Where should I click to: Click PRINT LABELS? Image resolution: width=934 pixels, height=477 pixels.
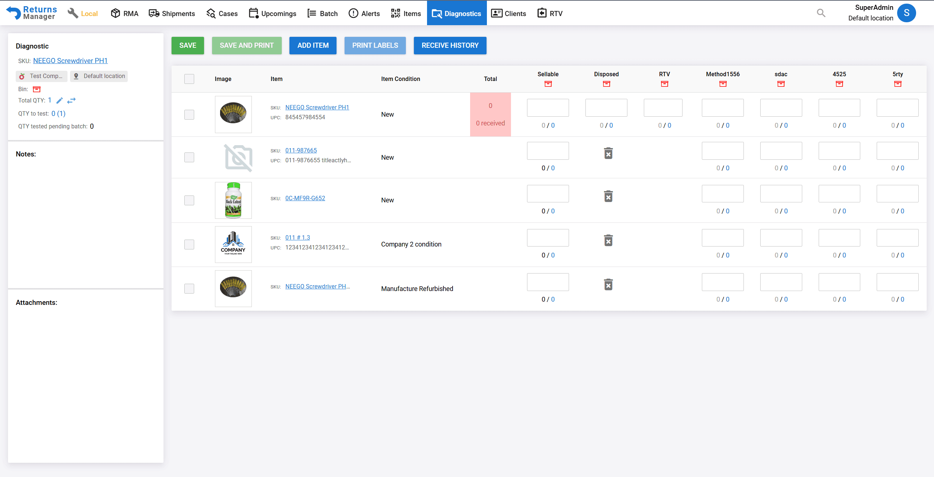[375, 46]
